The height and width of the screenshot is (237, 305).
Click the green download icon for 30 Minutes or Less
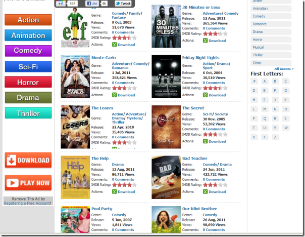(205, 41)
